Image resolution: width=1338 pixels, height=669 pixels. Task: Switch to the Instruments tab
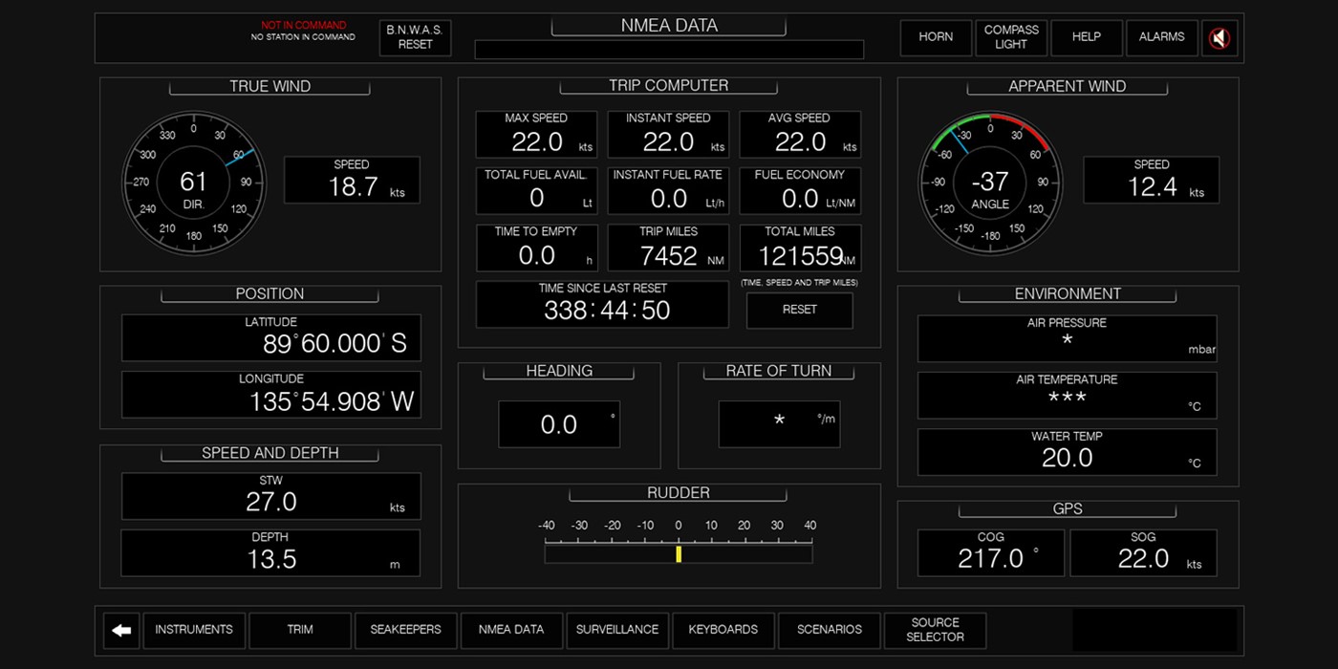(194, 630)
